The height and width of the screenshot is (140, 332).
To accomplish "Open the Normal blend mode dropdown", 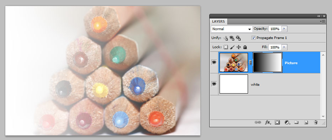I will (232, 29).
